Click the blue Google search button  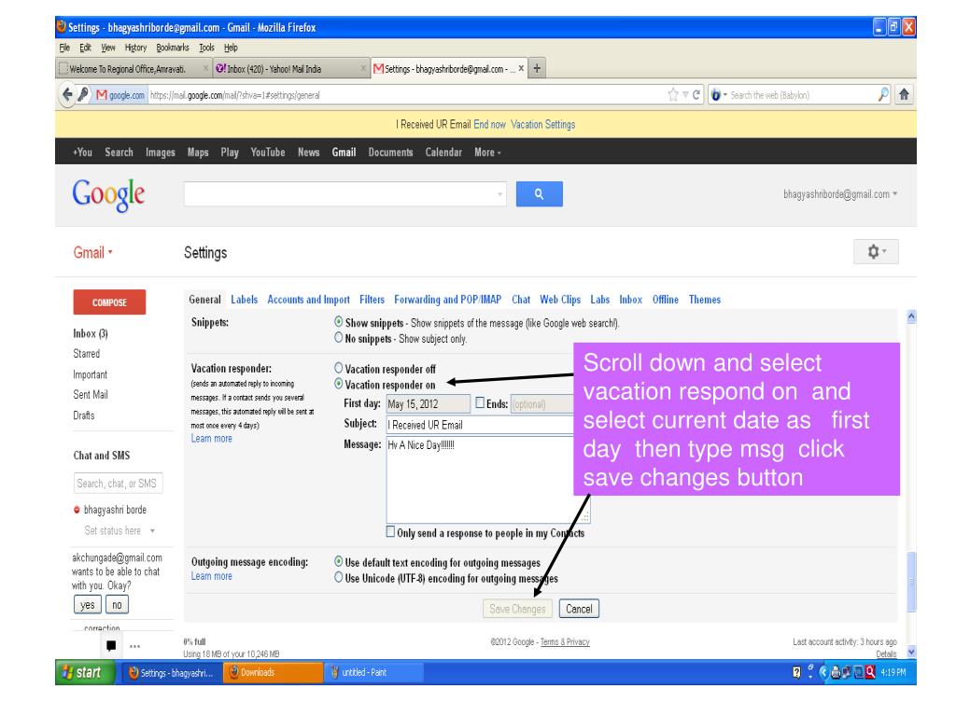coord(539,194)
